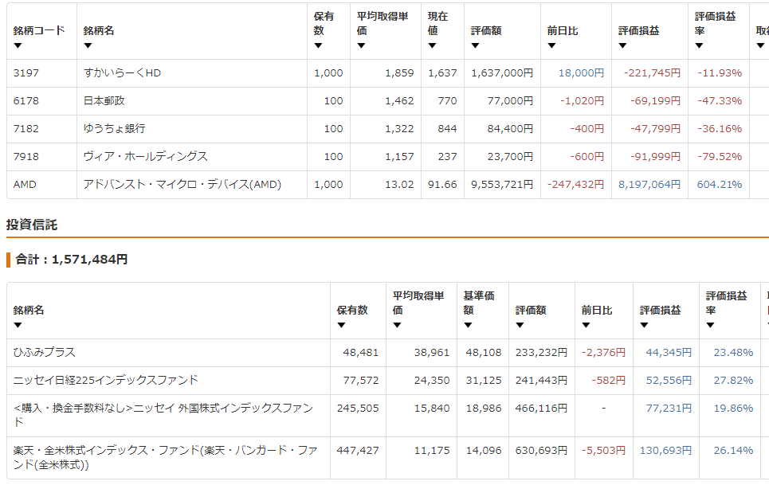Sort stock table by 平均取得単価 arrow
Screen dimensions: 769x485
[361, 45]
